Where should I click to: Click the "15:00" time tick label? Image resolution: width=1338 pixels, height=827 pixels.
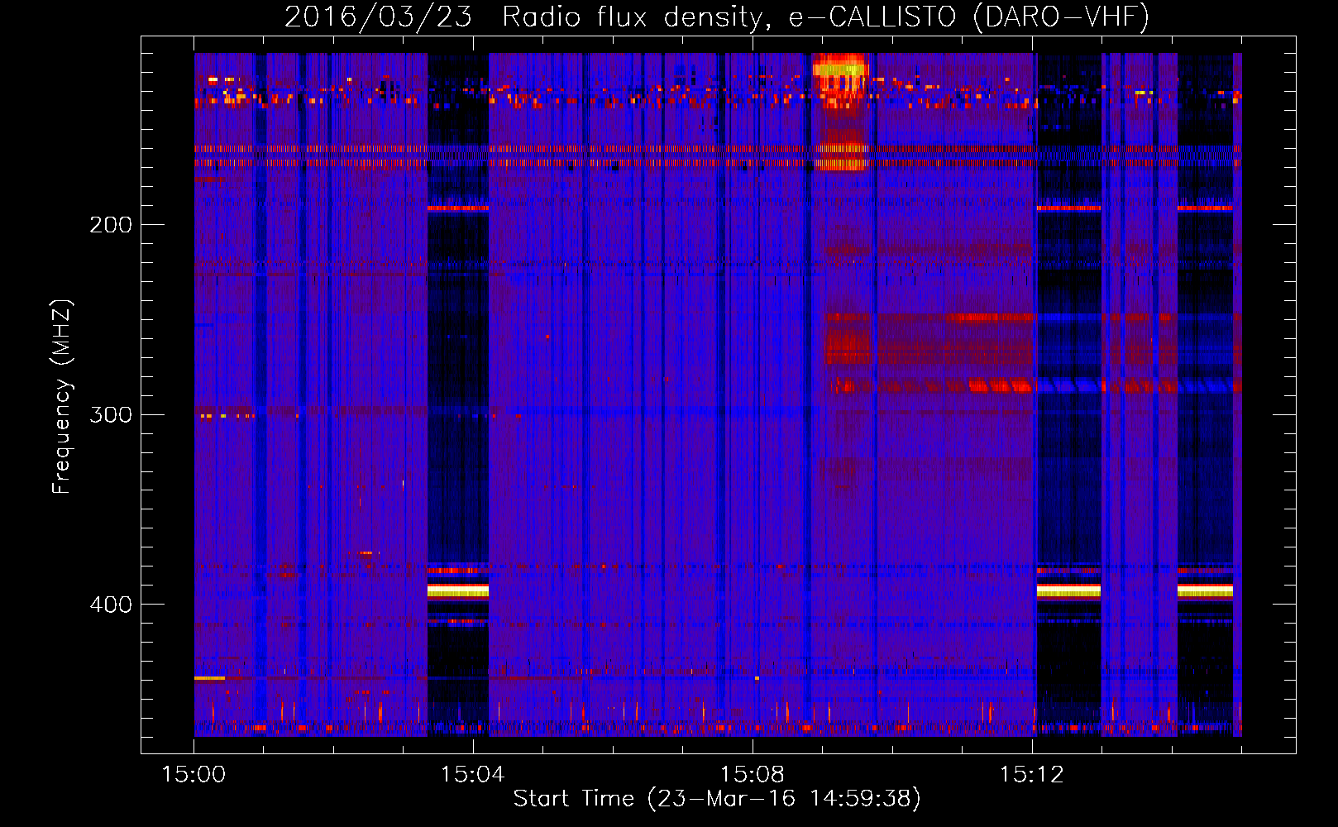[x=194, y=774]
